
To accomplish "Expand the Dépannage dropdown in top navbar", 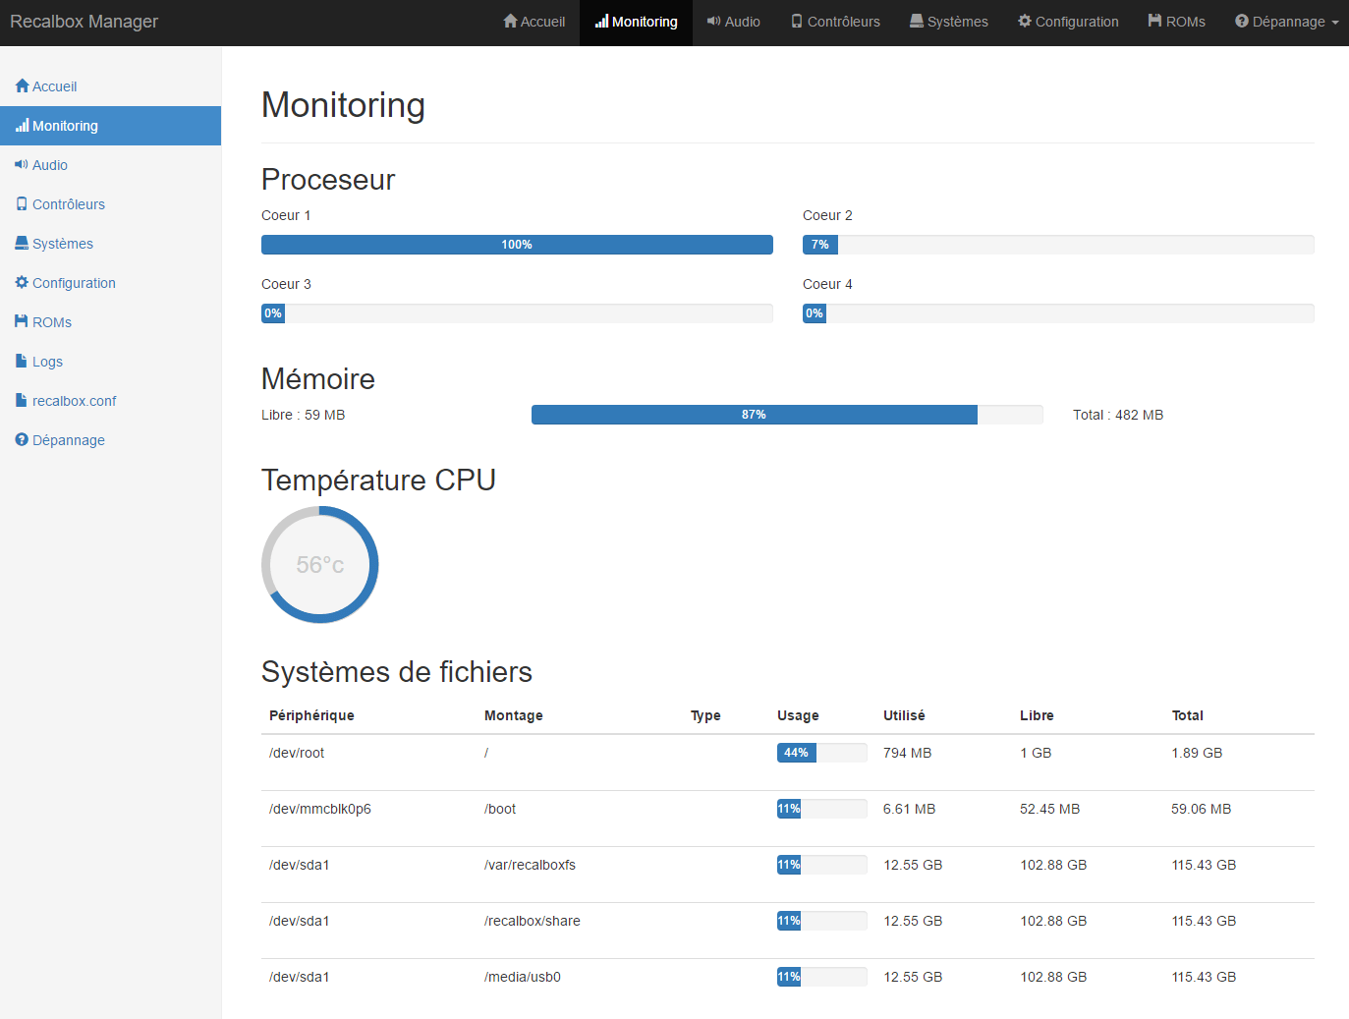I will [1286, 22].
